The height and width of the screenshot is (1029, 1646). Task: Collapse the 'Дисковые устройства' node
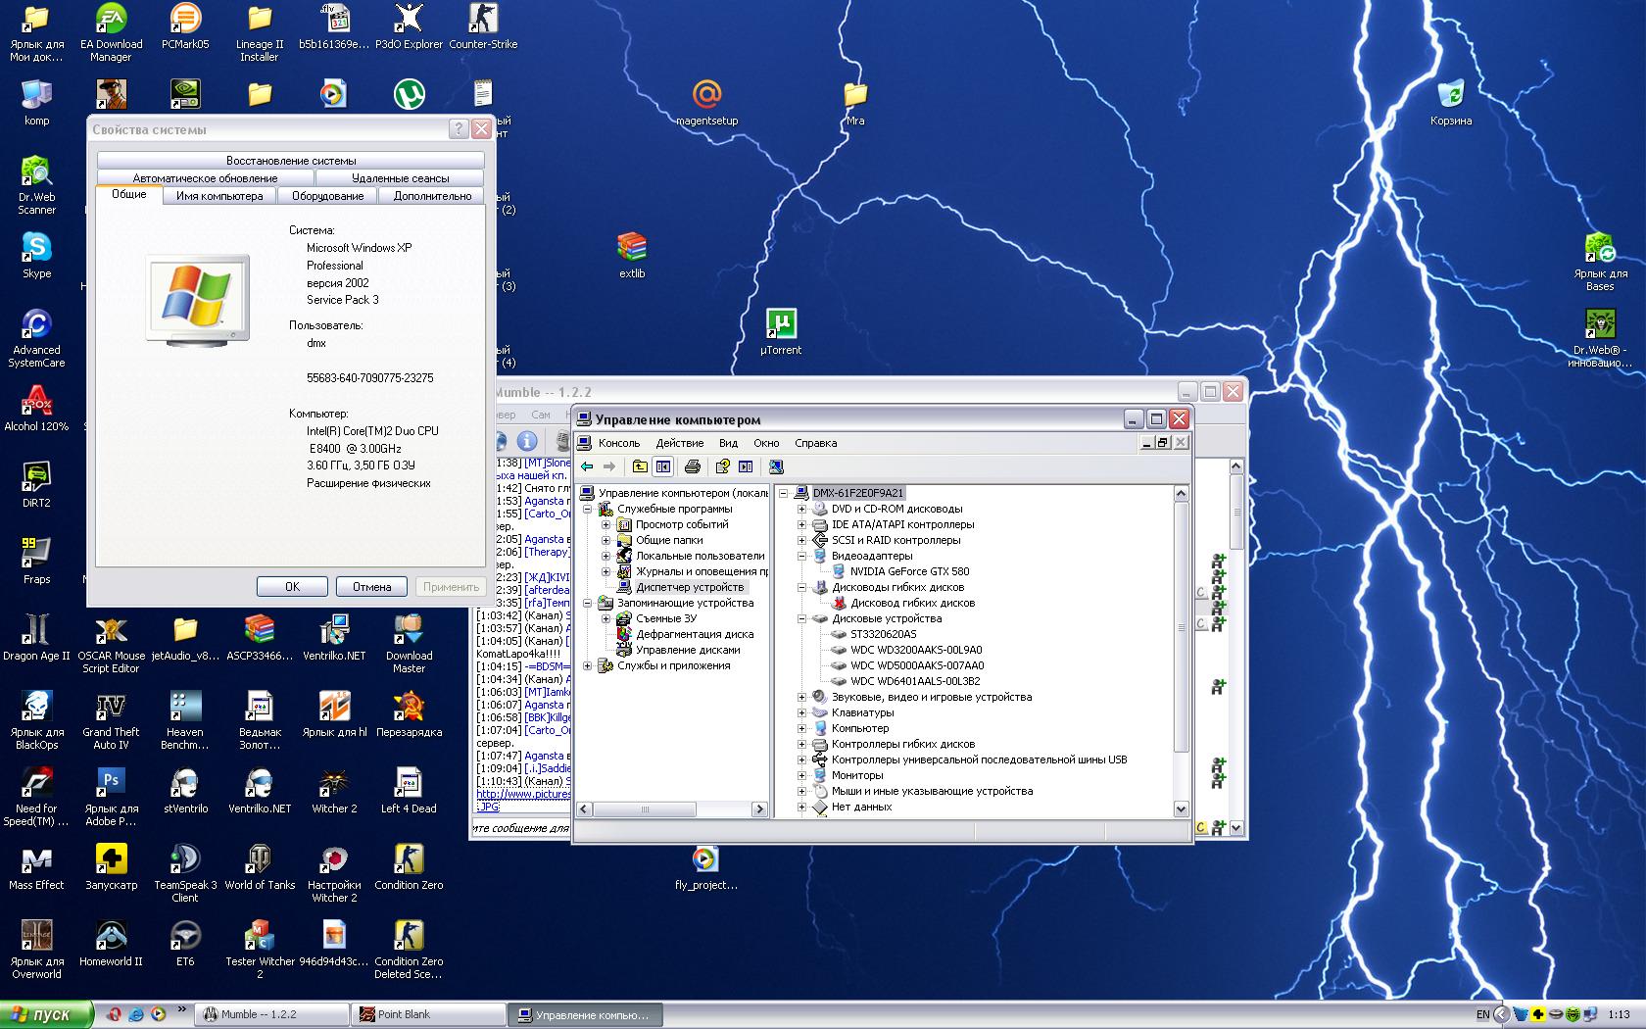(801, 618)
